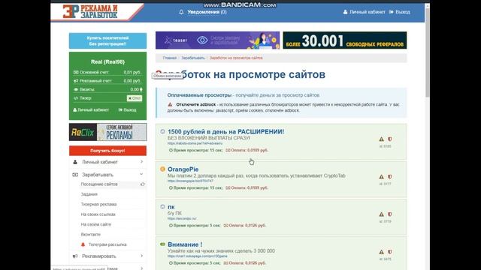Click the red Получить бонус button
The height and width of the screenshot is (270, 481).
(107, 151)
